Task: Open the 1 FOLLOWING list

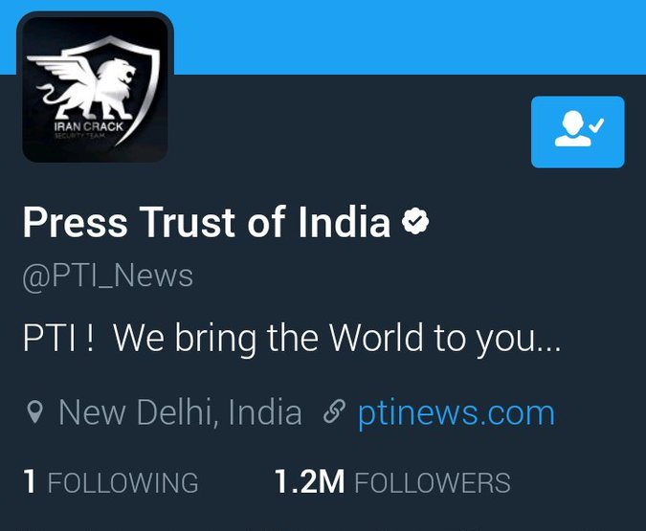Action: coord(111,481)
